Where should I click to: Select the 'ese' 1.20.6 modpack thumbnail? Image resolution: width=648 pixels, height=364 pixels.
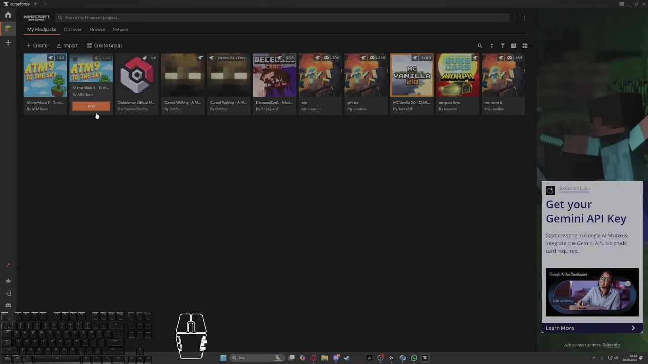[320, 75]
